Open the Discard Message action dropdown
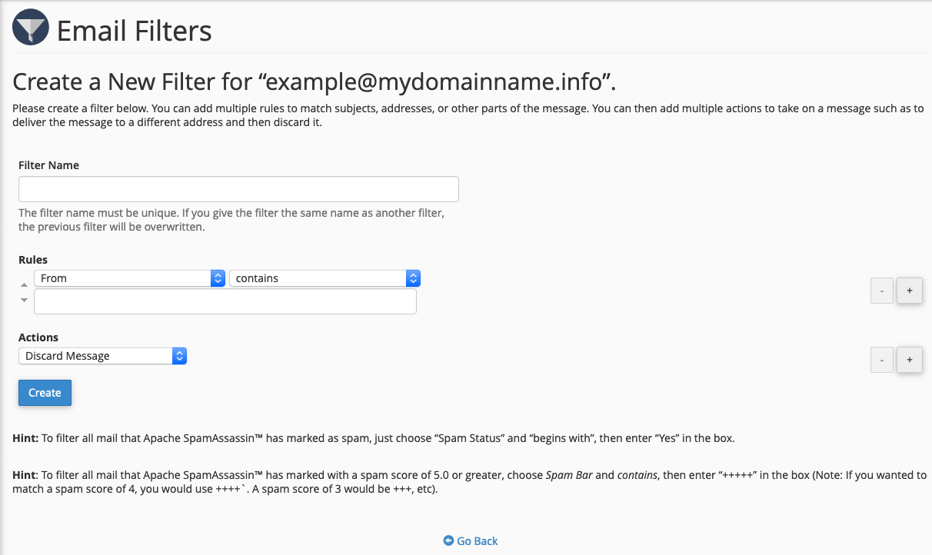932x555 pixels. pos(102,356)
